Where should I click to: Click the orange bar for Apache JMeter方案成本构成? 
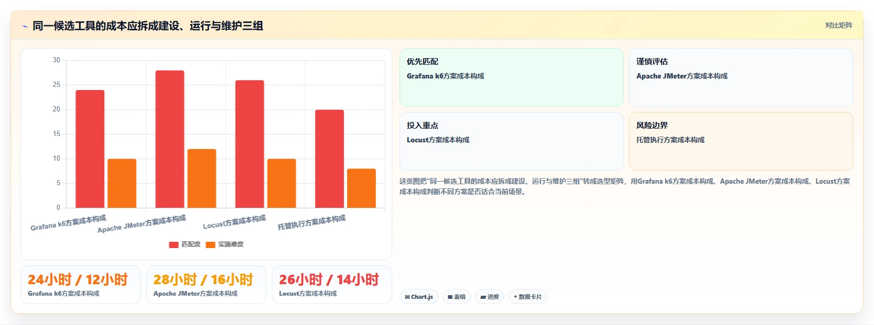pos(202,178)
